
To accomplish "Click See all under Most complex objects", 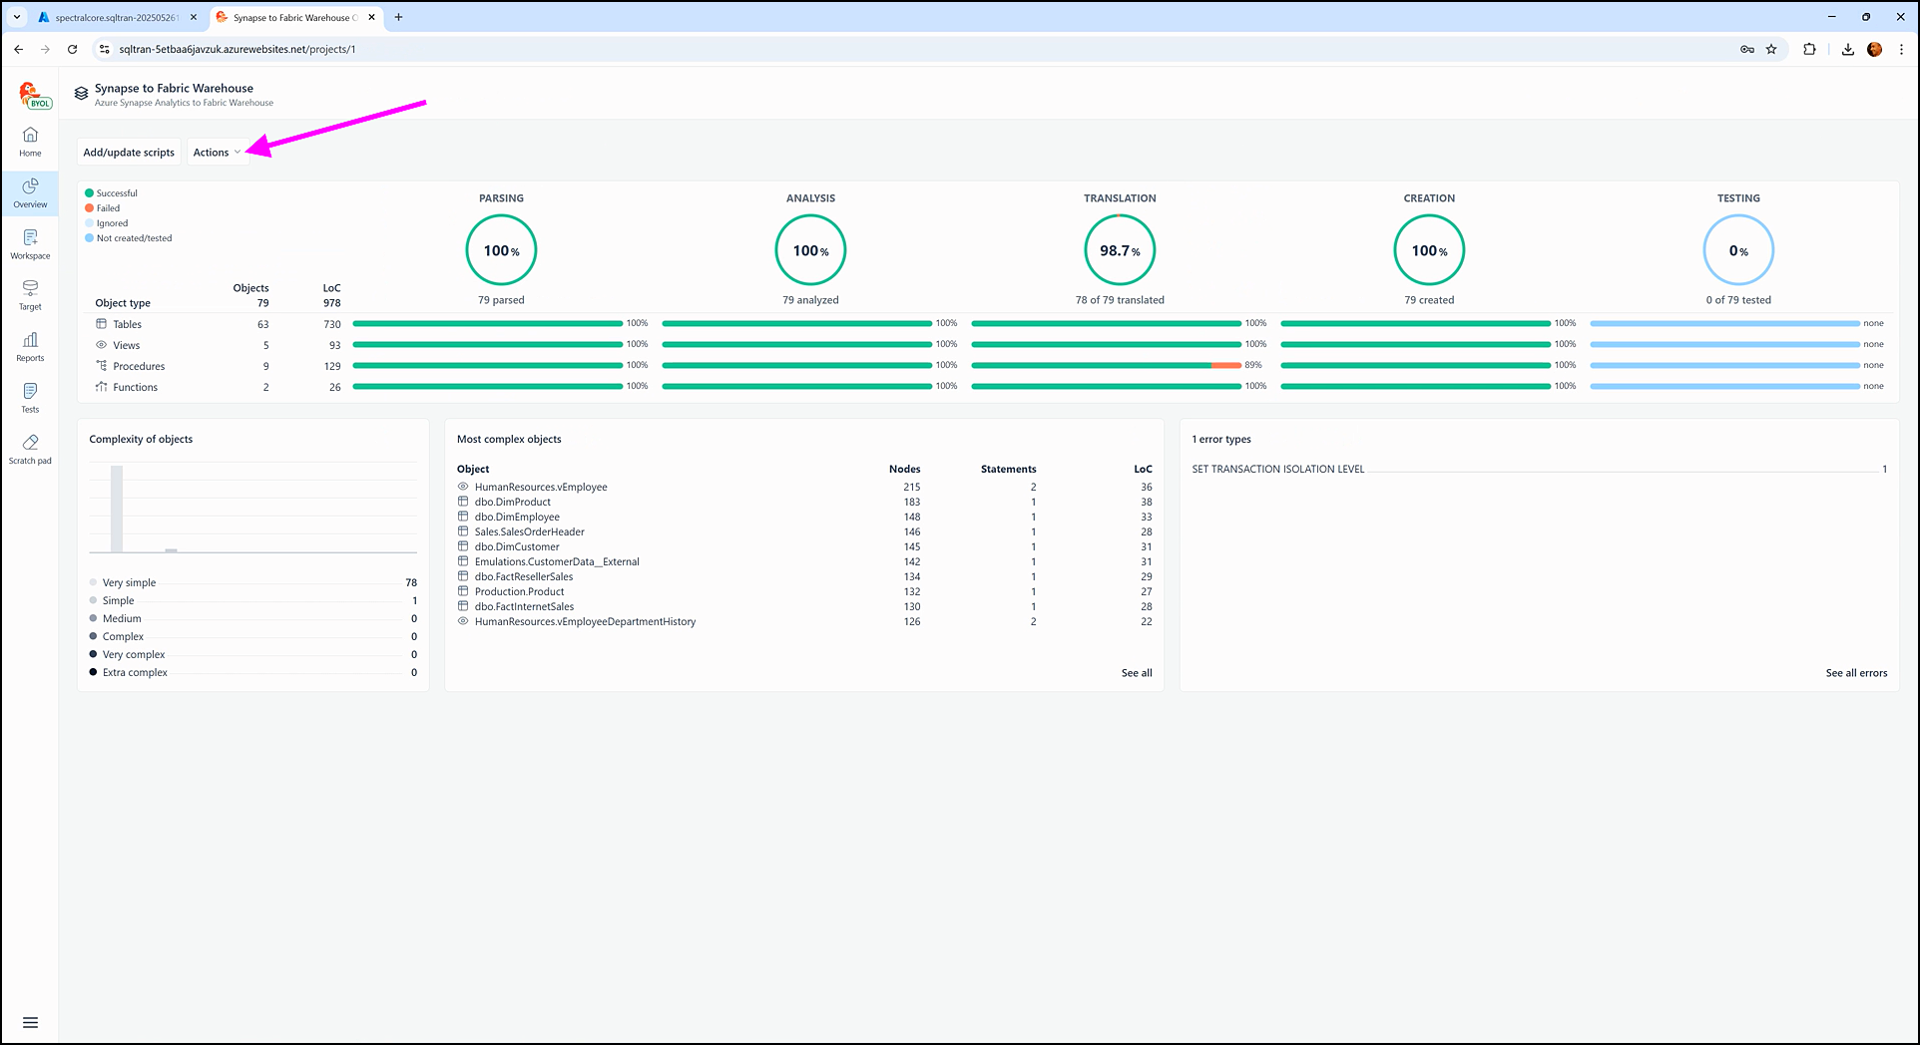I will click(1136, 673).
